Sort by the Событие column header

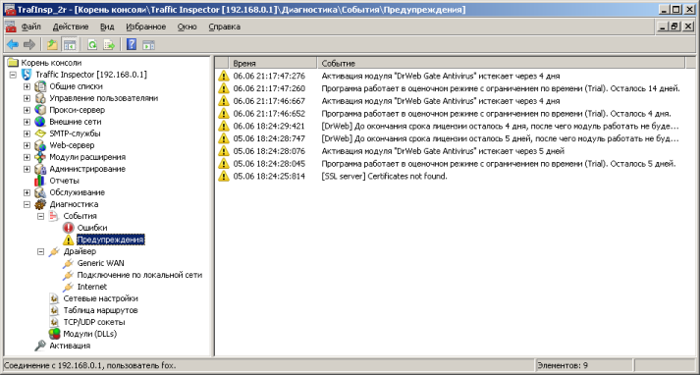(501, 64)
